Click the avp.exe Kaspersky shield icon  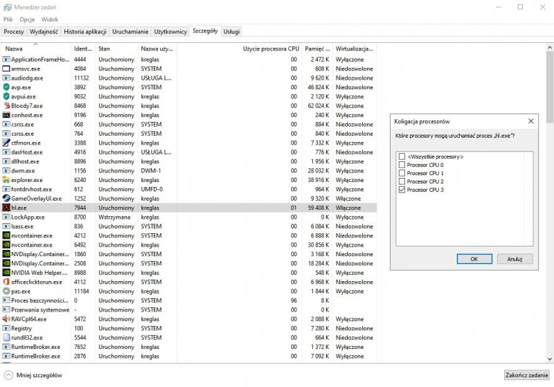coord(6,87)
